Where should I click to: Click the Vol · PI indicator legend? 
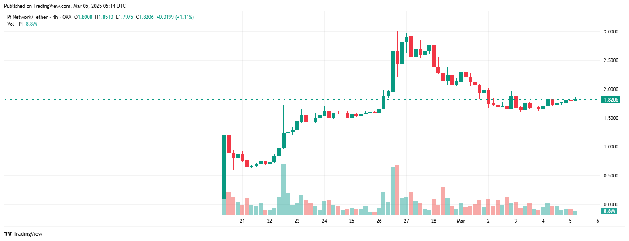pyautogui.click(x=15, y=24)
